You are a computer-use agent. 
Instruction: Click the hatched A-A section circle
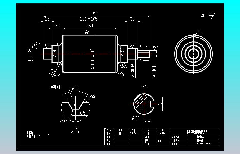coord(144,104)
